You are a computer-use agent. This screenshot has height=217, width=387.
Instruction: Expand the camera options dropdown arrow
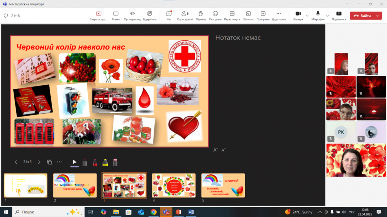(x=307, y=16)
